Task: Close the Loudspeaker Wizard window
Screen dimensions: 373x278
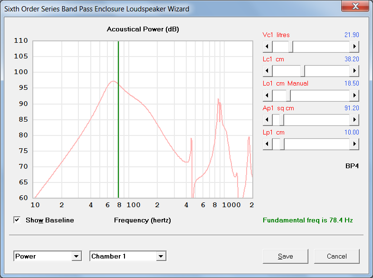Action: tap(355, 6)
